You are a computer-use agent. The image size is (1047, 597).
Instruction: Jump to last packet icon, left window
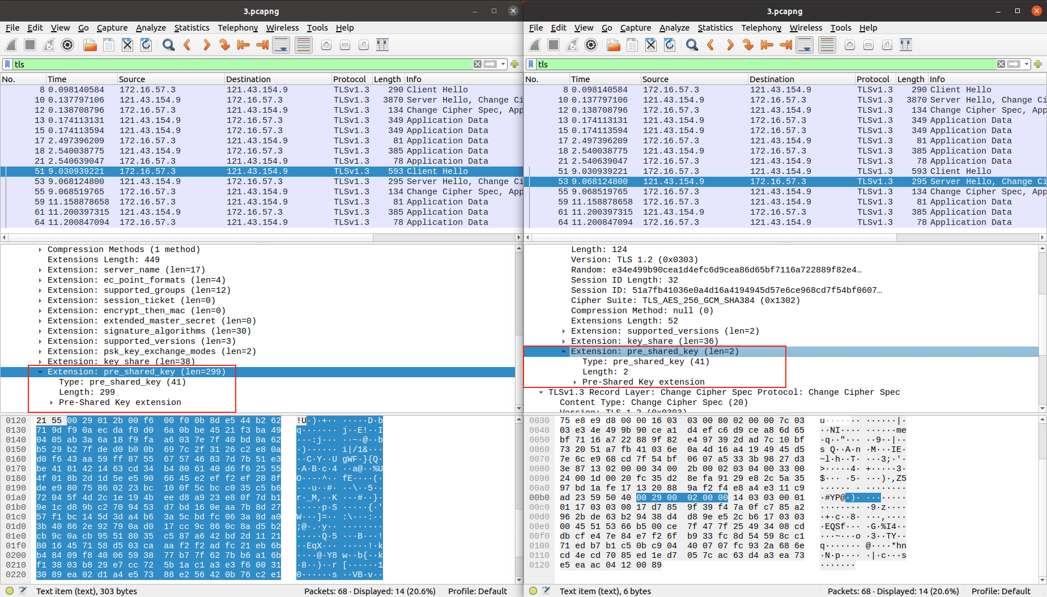262,45
